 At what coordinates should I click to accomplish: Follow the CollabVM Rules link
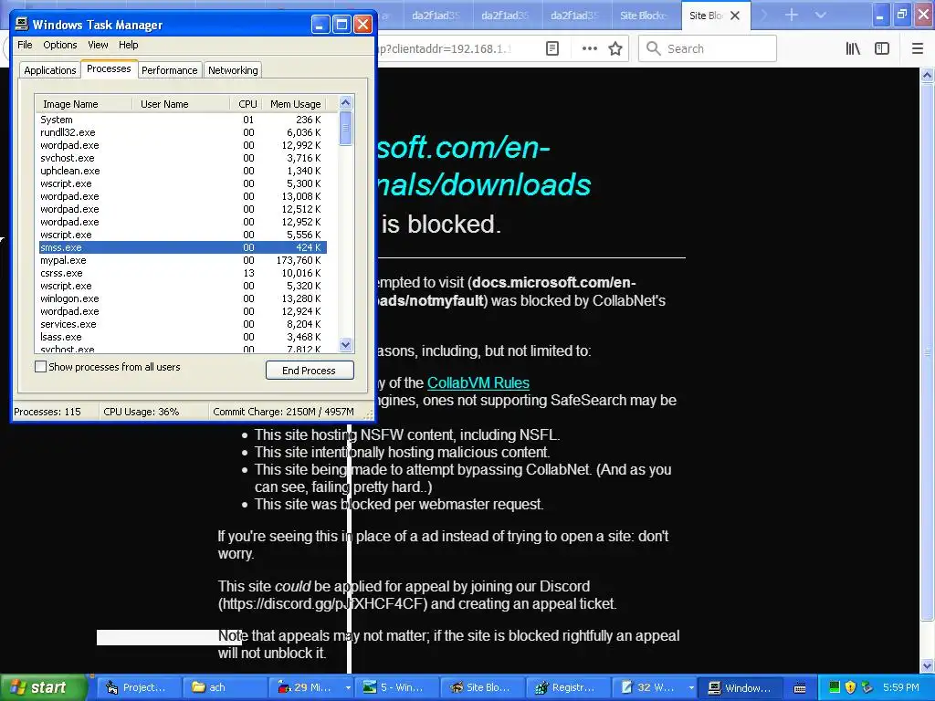(478, 382)
